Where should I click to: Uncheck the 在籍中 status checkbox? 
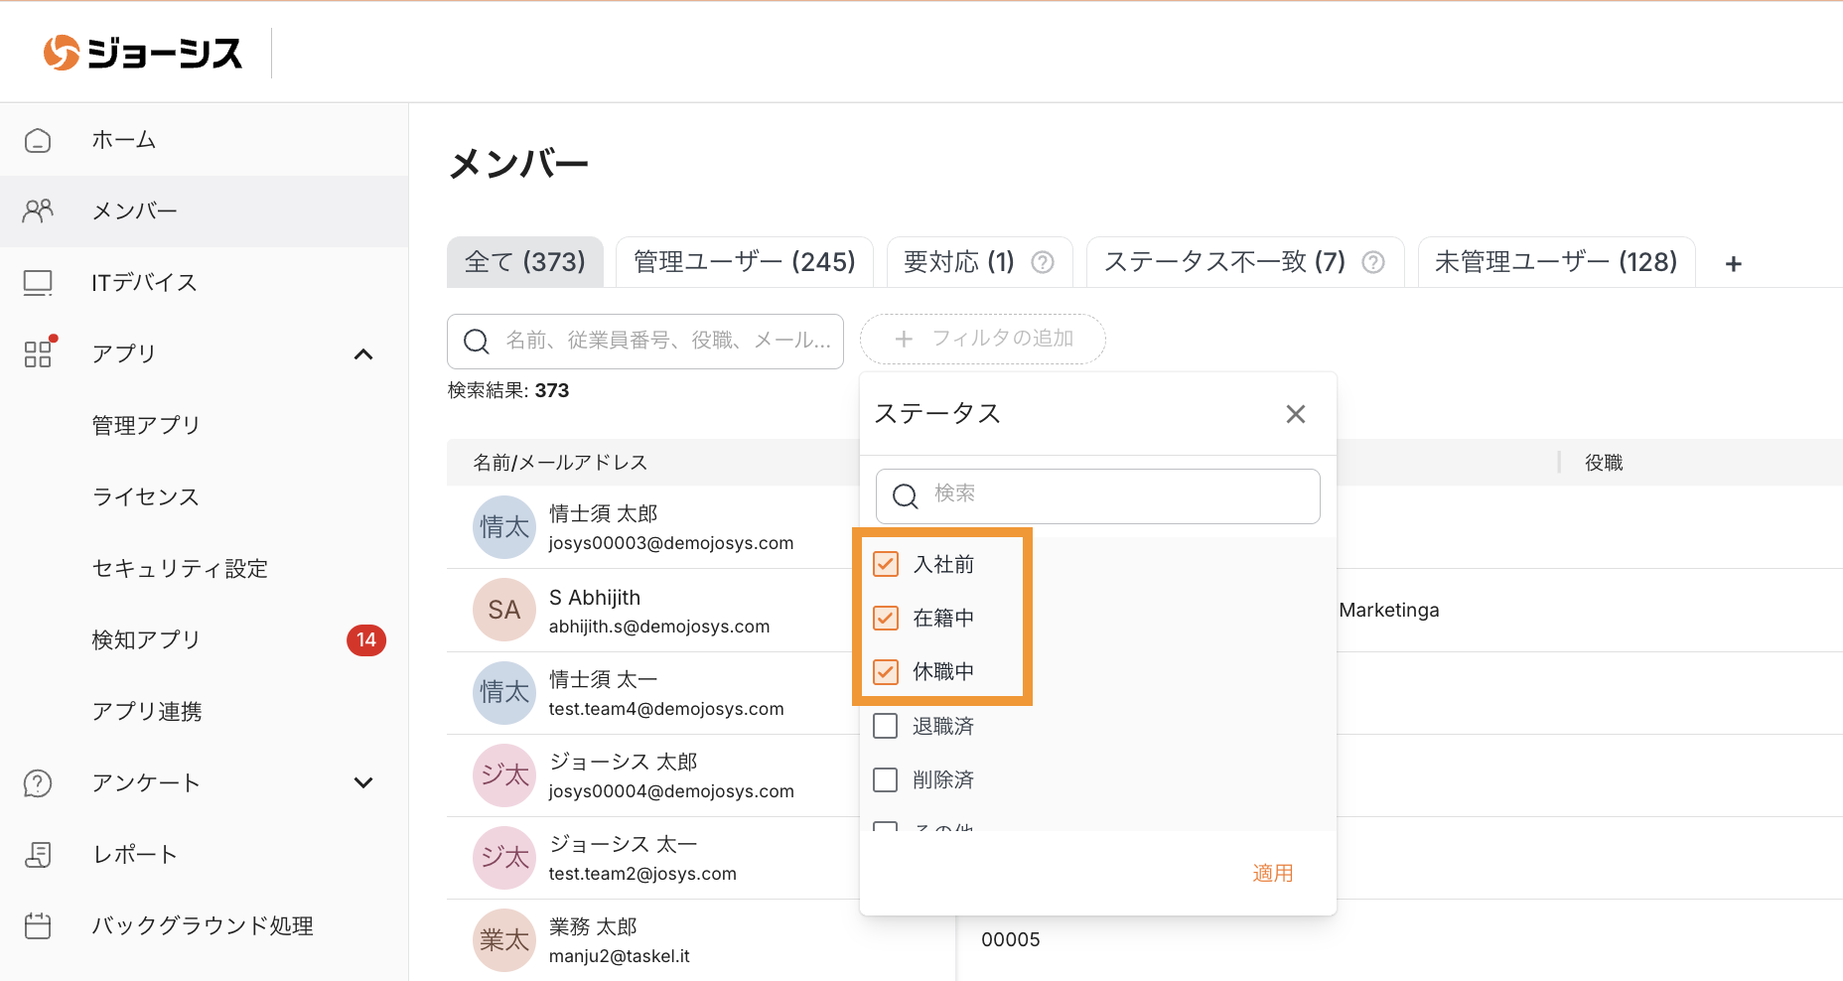click(885, 618)
